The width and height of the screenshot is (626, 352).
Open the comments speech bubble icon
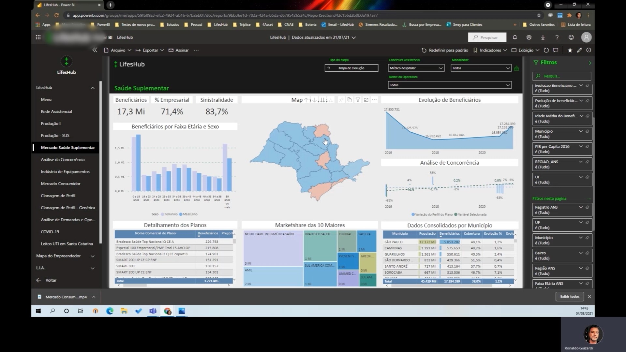coord(556,50)
